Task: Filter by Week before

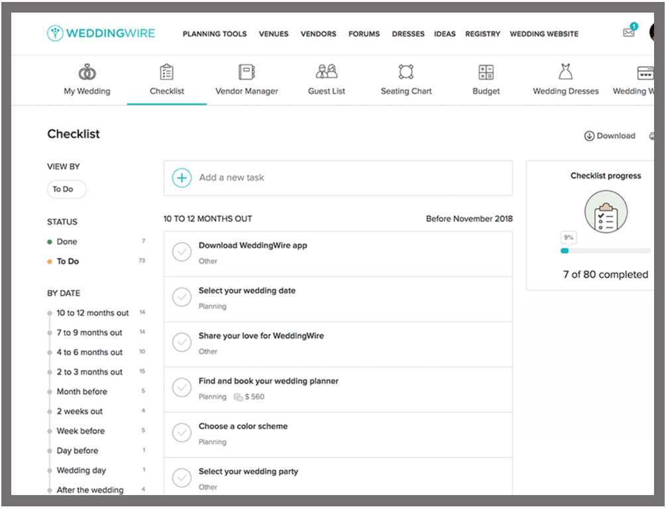Action: [81, 431]
